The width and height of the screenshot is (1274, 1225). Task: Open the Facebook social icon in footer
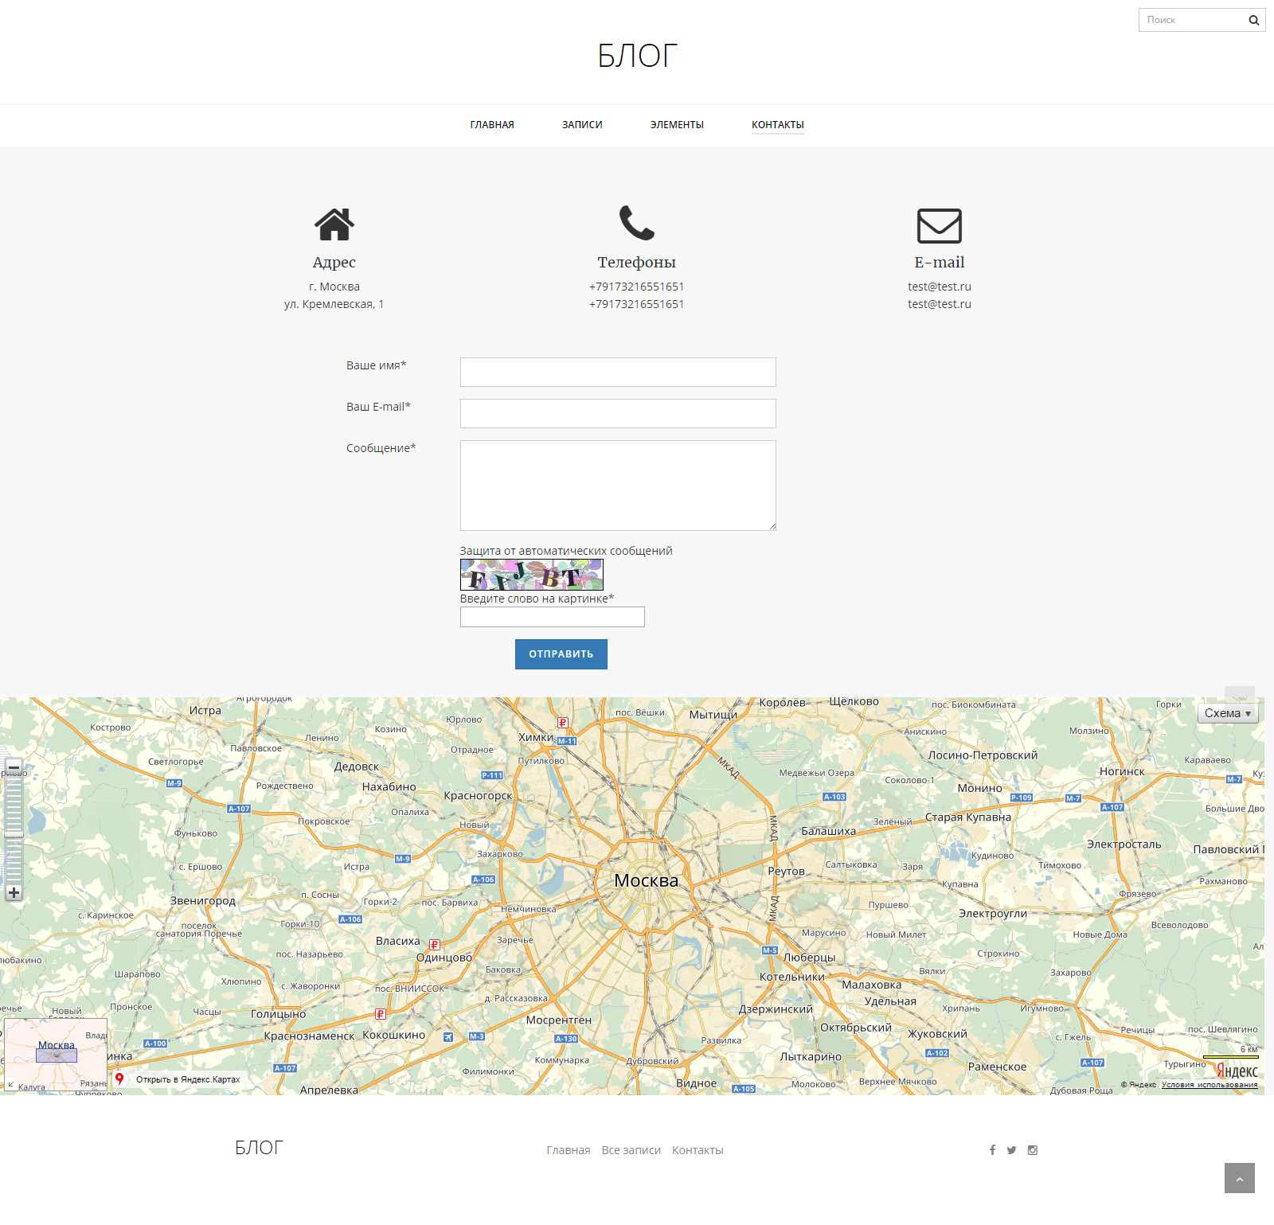[992, 1150]
